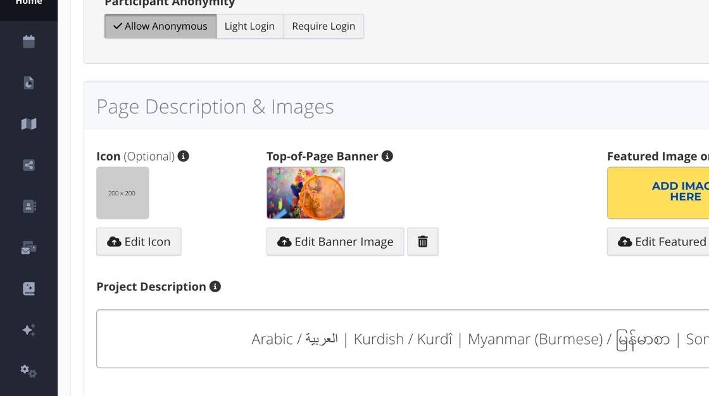
Task: Open the reports chart document icon
Action: point(28,83)
